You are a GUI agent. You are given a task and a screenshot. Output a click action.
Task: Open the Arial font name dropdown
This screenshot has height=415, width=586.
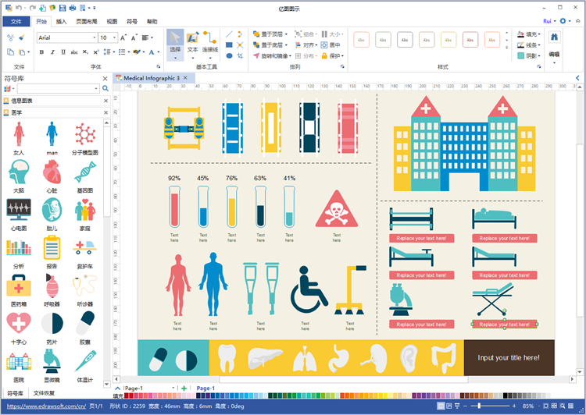tap(95, 37)
